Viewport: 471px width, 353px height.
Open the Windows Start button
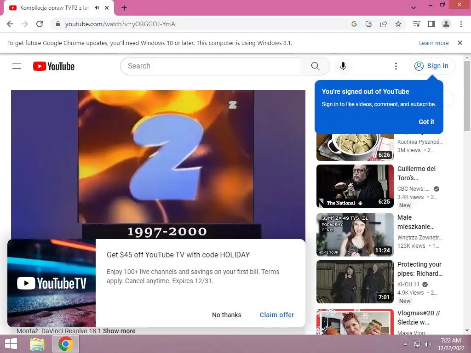(11, 344)
